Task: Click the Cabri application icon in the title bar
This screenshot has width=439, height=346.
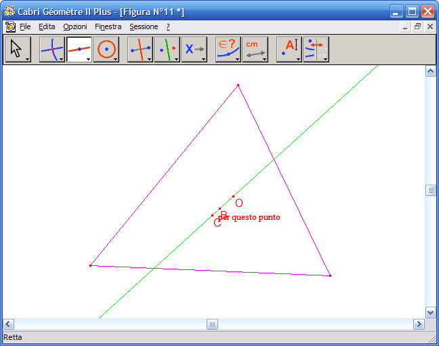Action: 9,12
